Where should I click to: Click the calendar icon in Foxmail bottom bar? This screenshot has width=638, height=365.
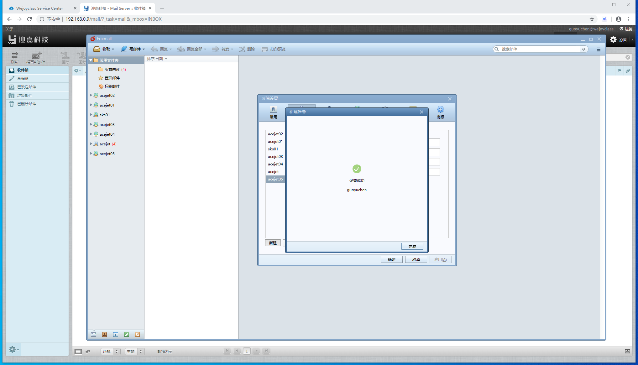click(116, 335)
